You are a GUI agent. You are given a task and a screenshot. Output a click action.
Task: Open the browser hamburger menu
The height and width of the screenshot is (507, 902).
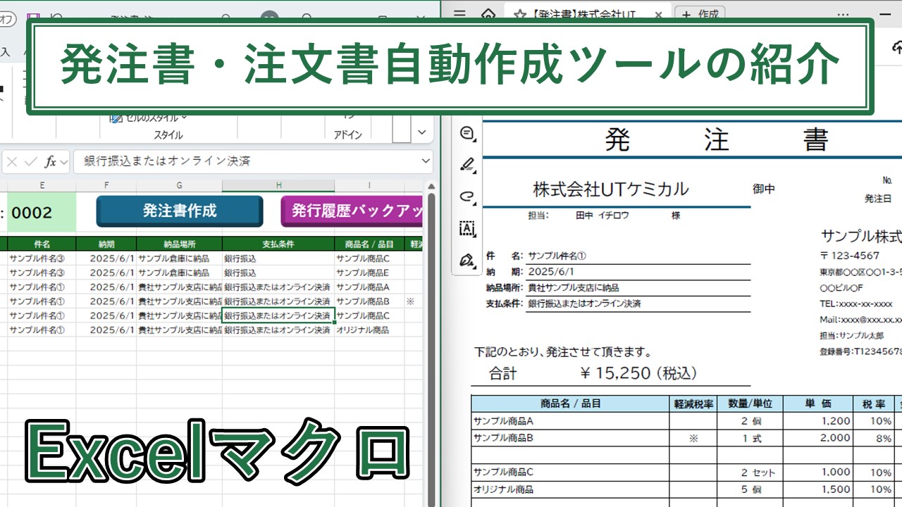tap(459, 14)
